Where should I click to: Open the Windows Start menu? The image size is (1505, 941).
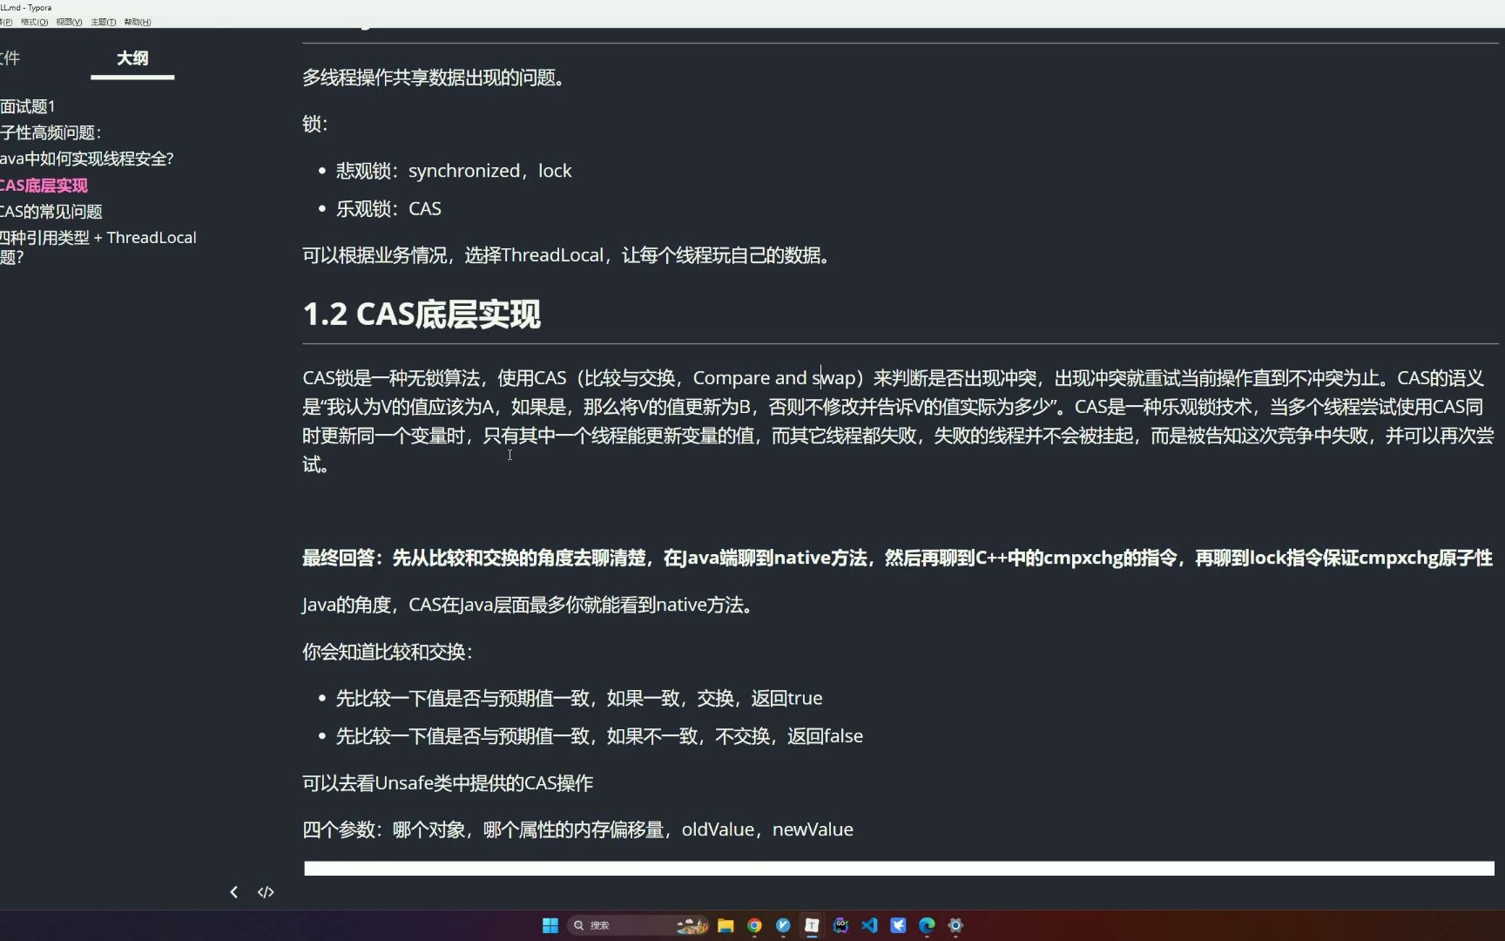550,925
